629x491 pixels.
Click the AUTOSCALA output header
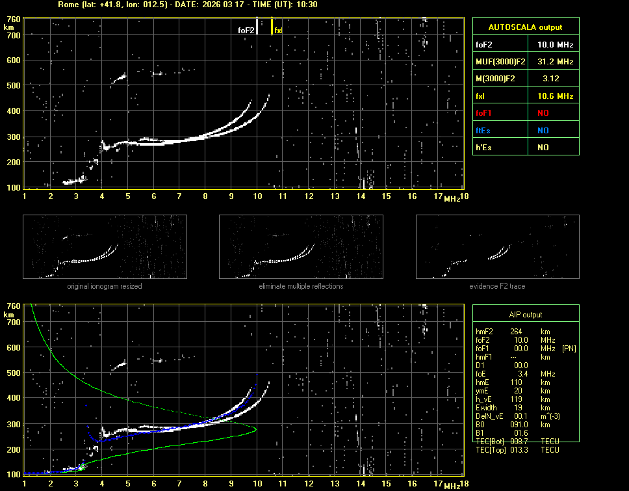point(525,27)
